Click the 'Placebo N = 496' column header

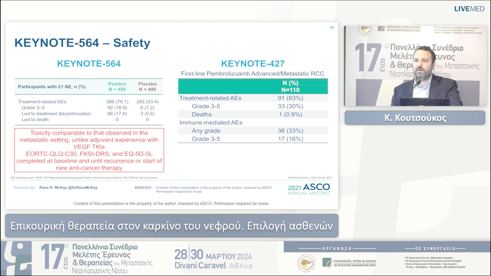point(147,87)
